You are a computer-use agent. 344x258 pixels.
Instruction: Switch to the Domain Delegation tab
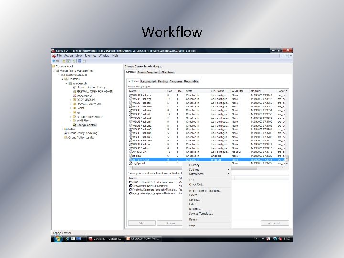point(148,72)
